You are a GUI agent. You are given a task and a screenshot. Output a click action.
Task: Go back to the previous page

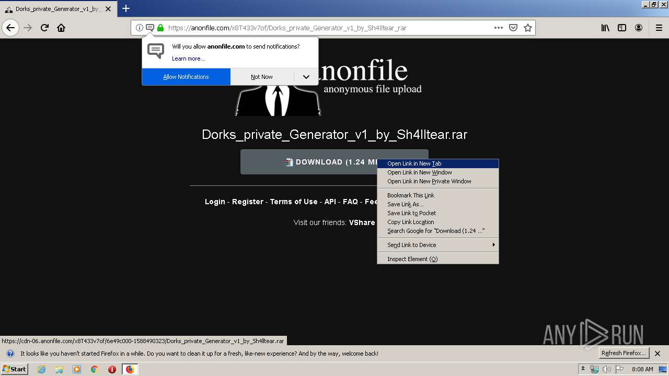point(10,28)
